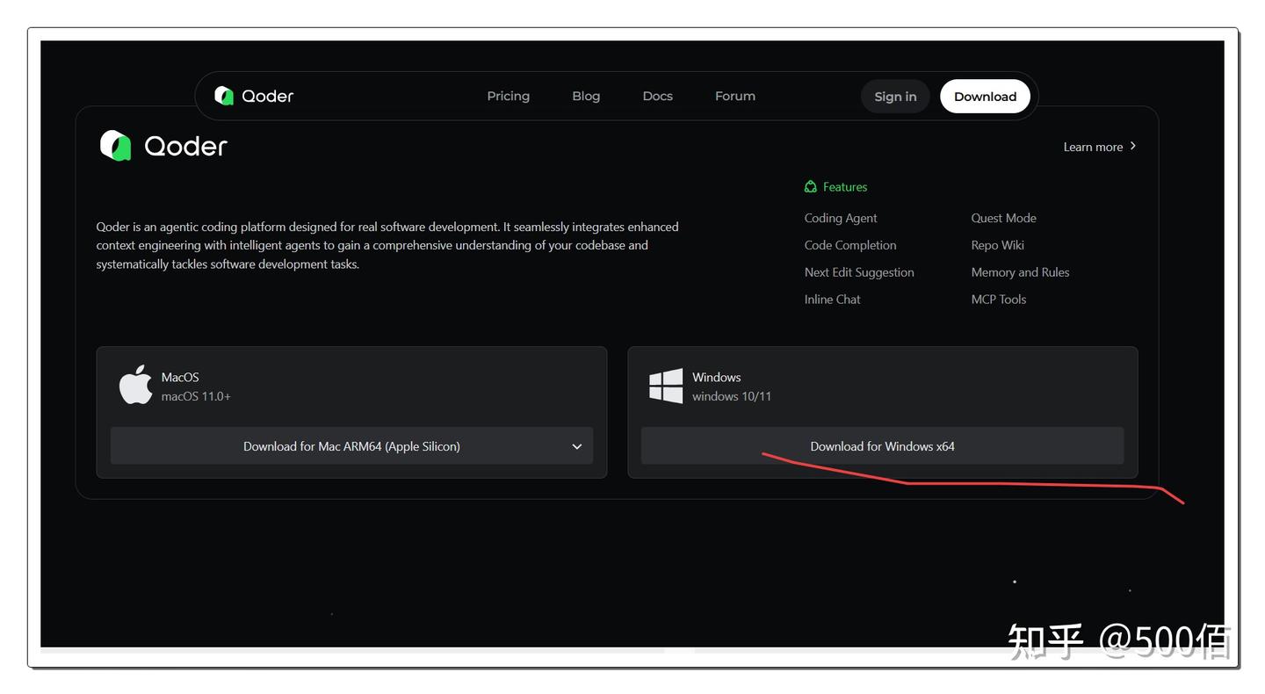Click the white Download button in navbar

pos(985,97)
